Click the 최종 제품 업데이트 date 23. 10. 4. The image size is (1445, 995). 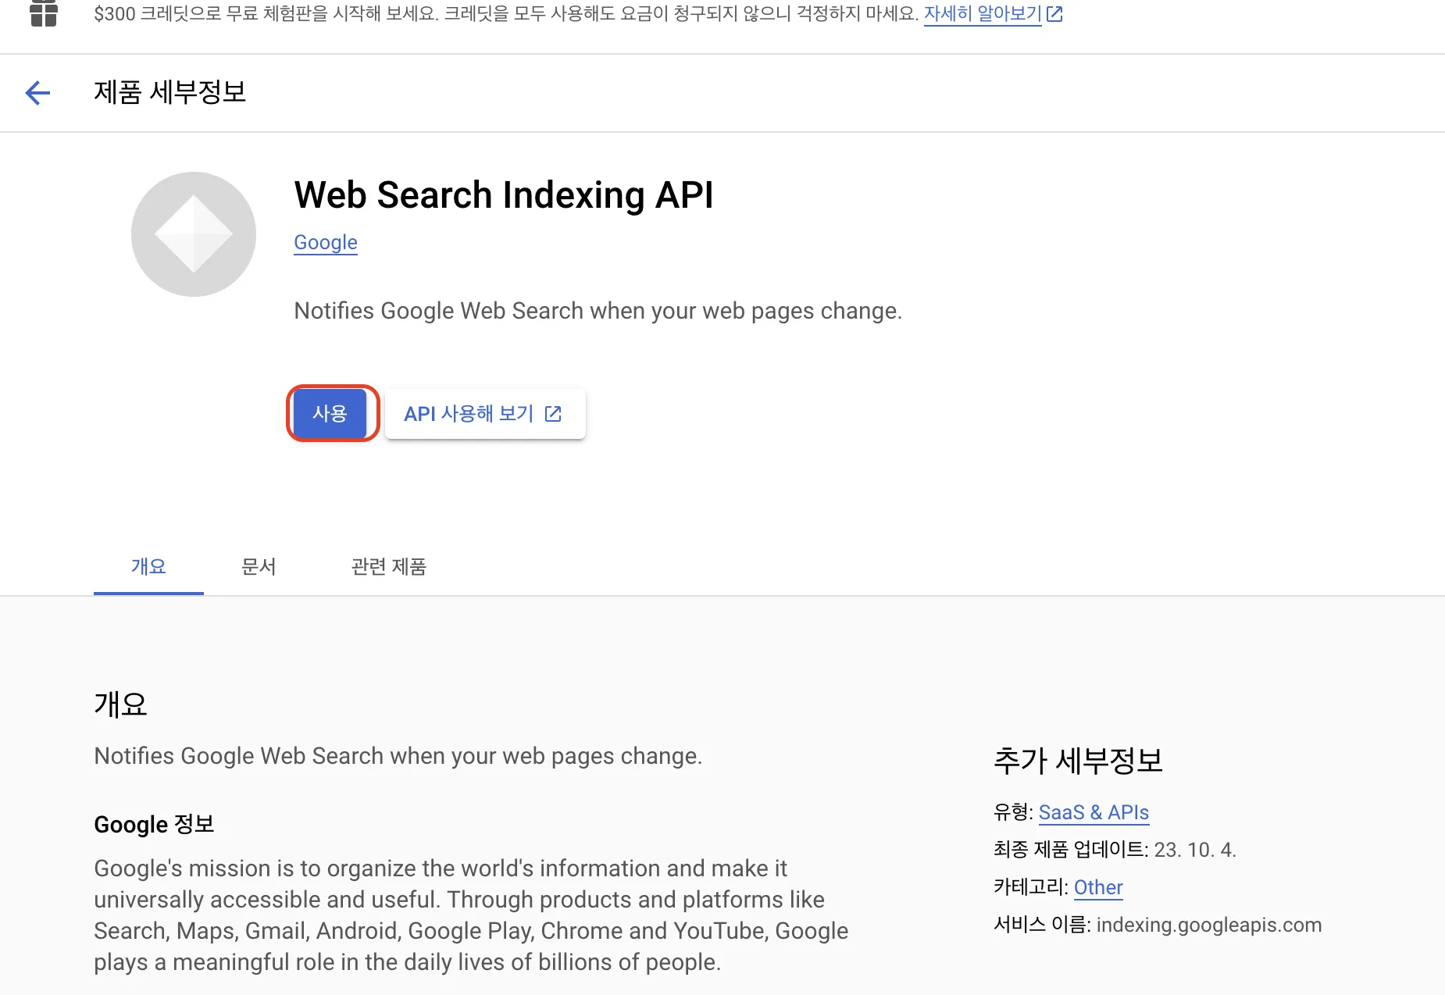click(x=1195, y=850)
